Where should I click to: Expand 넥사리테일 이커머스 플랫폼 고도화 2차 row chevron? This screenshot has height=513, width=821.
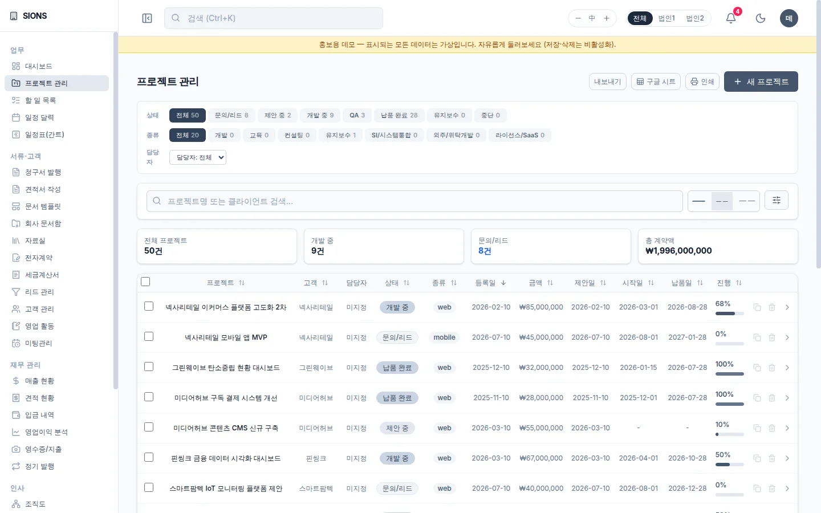pos(787,307)
